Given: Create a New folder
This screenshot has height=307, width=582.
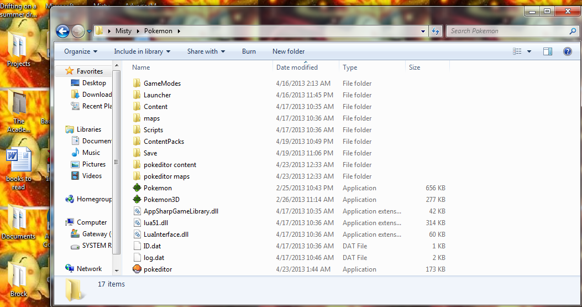Looking at the screenshot, I should (289, 51).
